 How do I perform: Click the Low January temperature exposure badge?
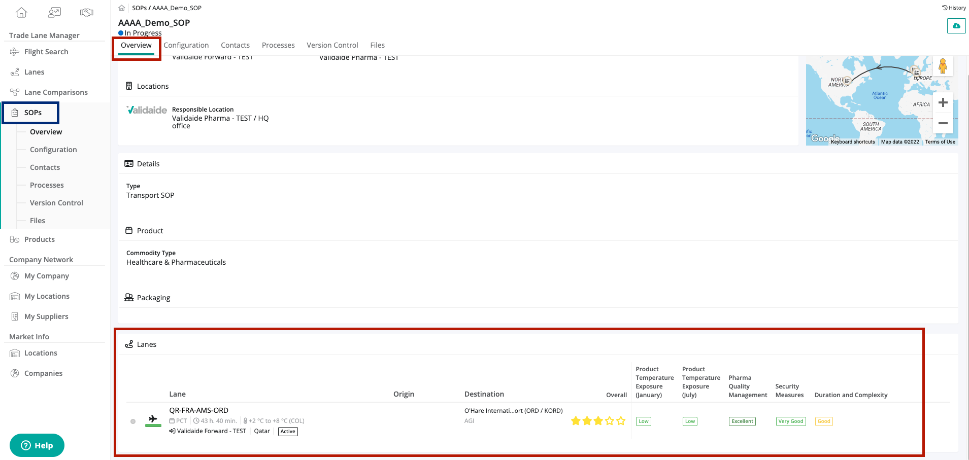tap(644, 421)
